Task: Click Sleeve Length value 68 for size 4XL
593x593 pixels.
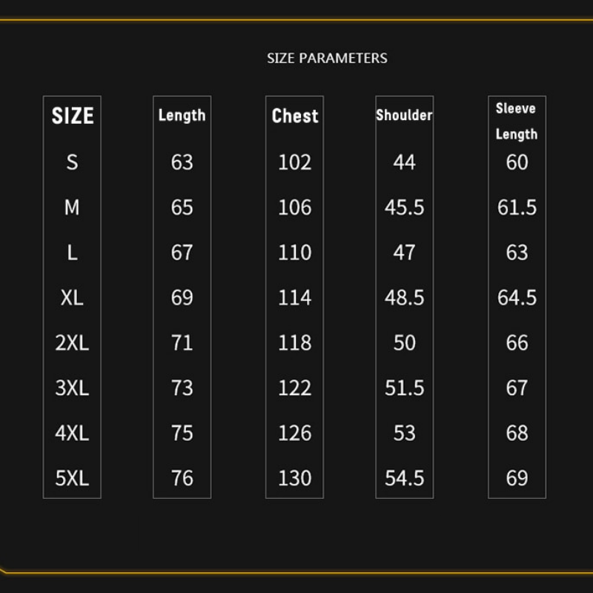Action: pyautogui.click(x=517, y=433)
